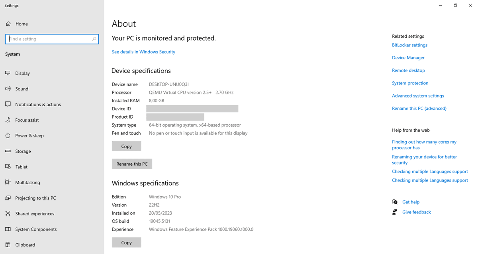
Task: Click the Clipboard icon
Action: tap(8, 245)
